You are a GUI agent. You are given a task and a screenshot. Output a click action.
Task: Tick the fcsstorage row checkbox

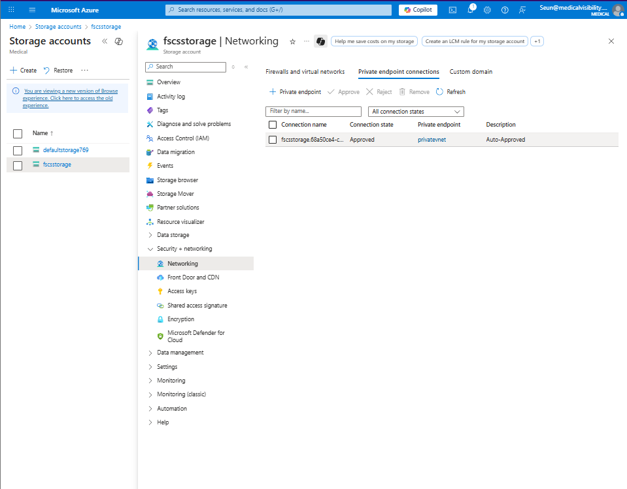tap(18, 165)
